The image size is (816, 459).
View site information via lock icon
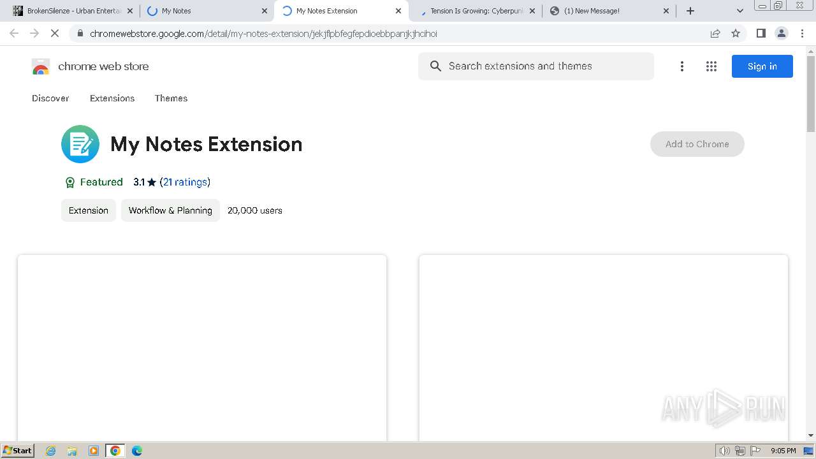pyautogui.click(x=80, y=34)
